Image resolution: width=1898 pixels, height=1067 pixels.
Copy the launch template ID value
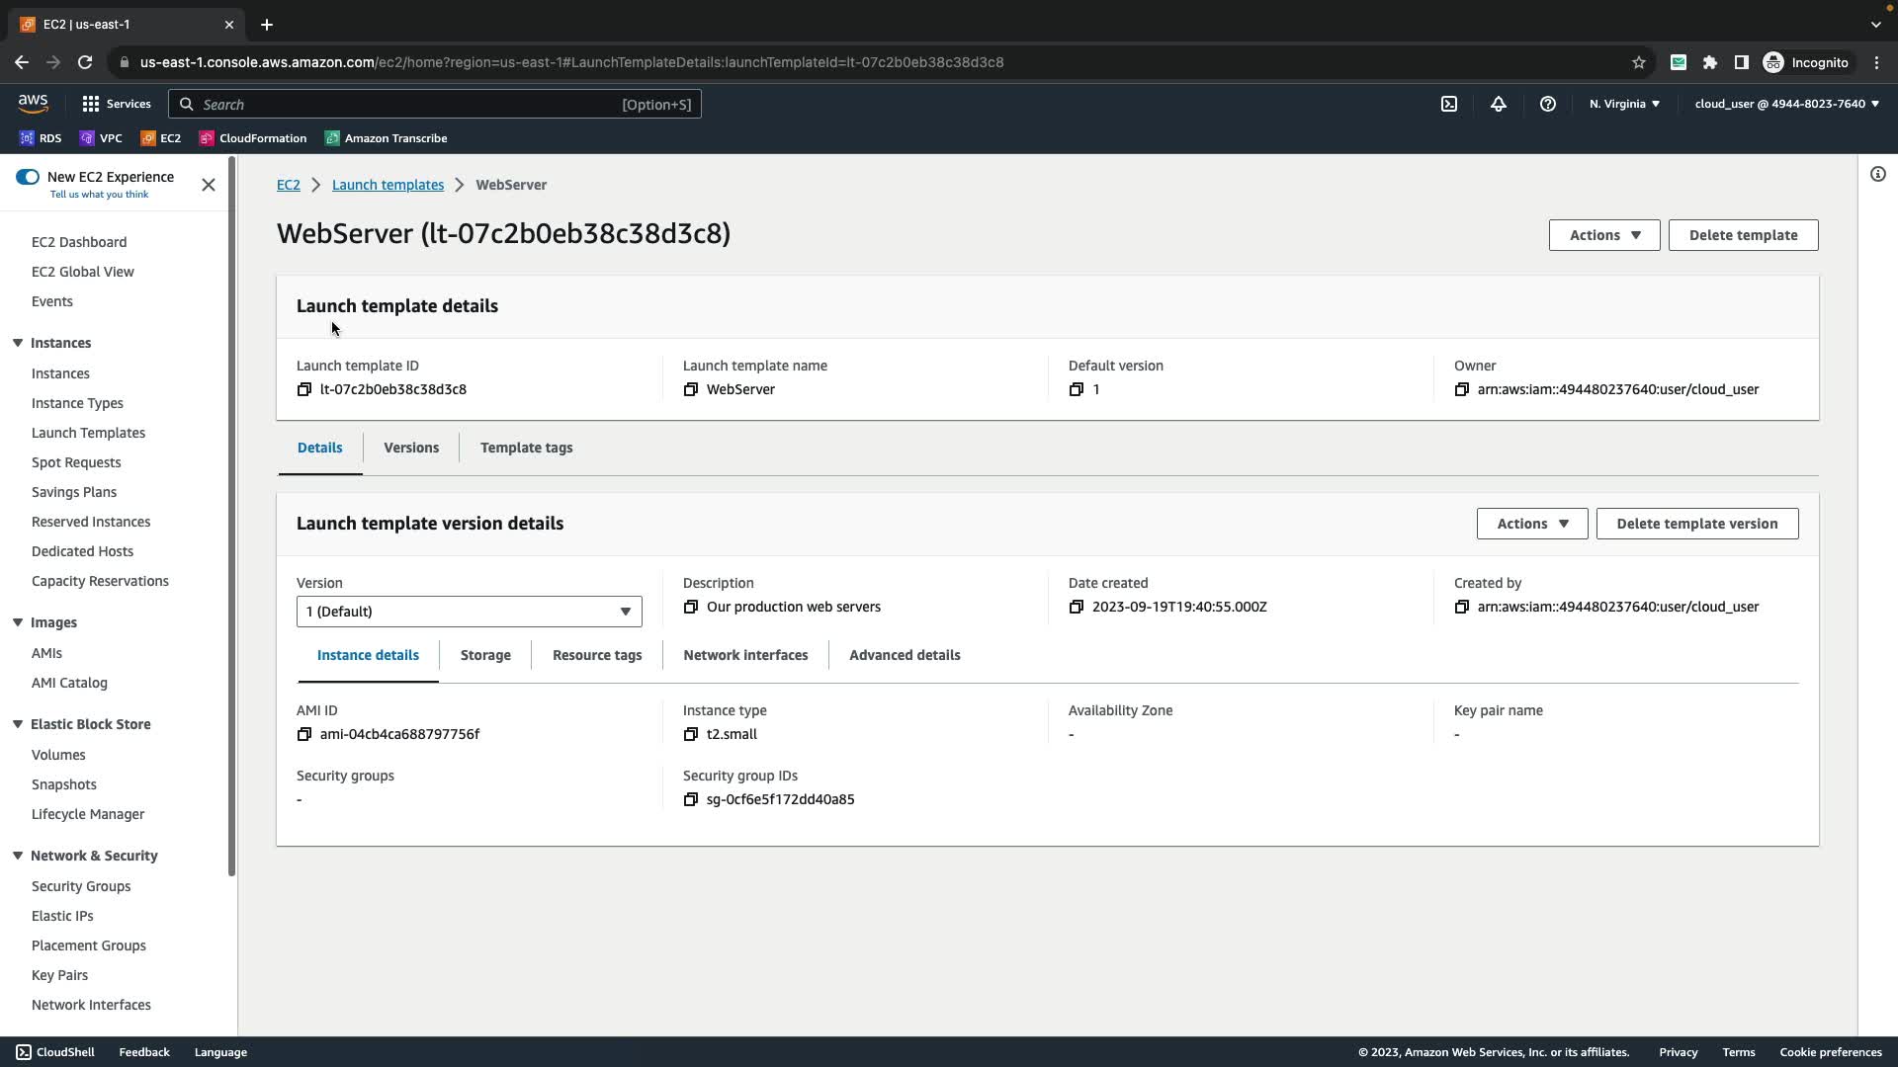(x=304, y=389)
